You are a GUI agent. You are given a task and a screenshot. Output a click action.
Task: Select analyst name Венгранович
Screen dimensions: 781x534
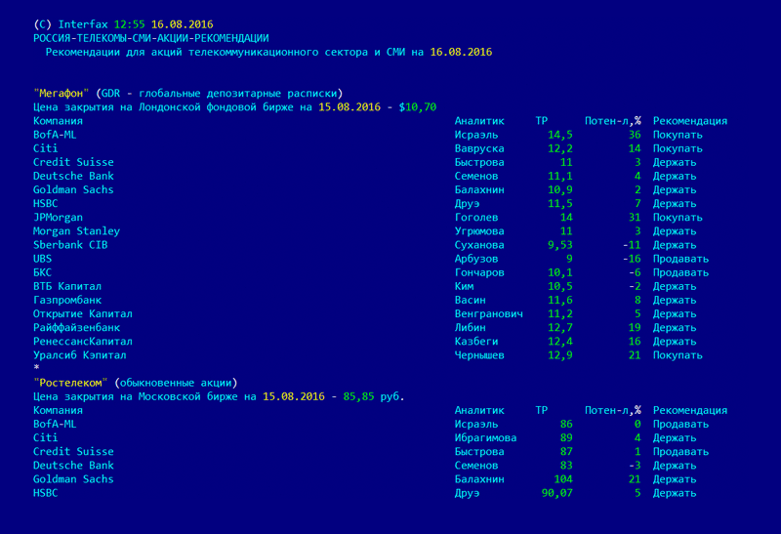click(x=489, y=313)
